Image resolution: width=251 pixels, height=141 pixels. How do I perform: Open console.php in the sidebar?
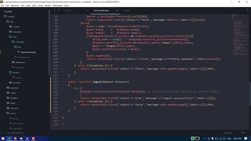(x=17, y=129)
